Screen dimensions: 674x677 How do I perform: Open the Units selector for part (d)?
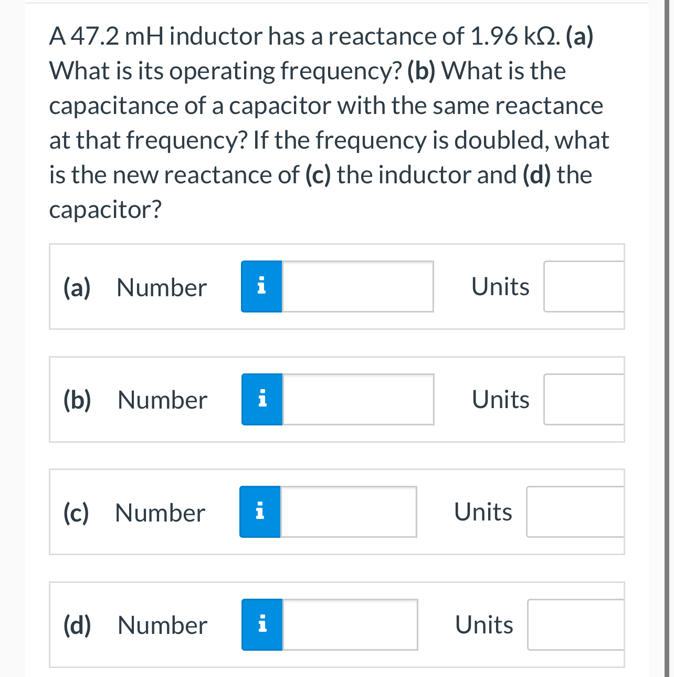(575, 624)
